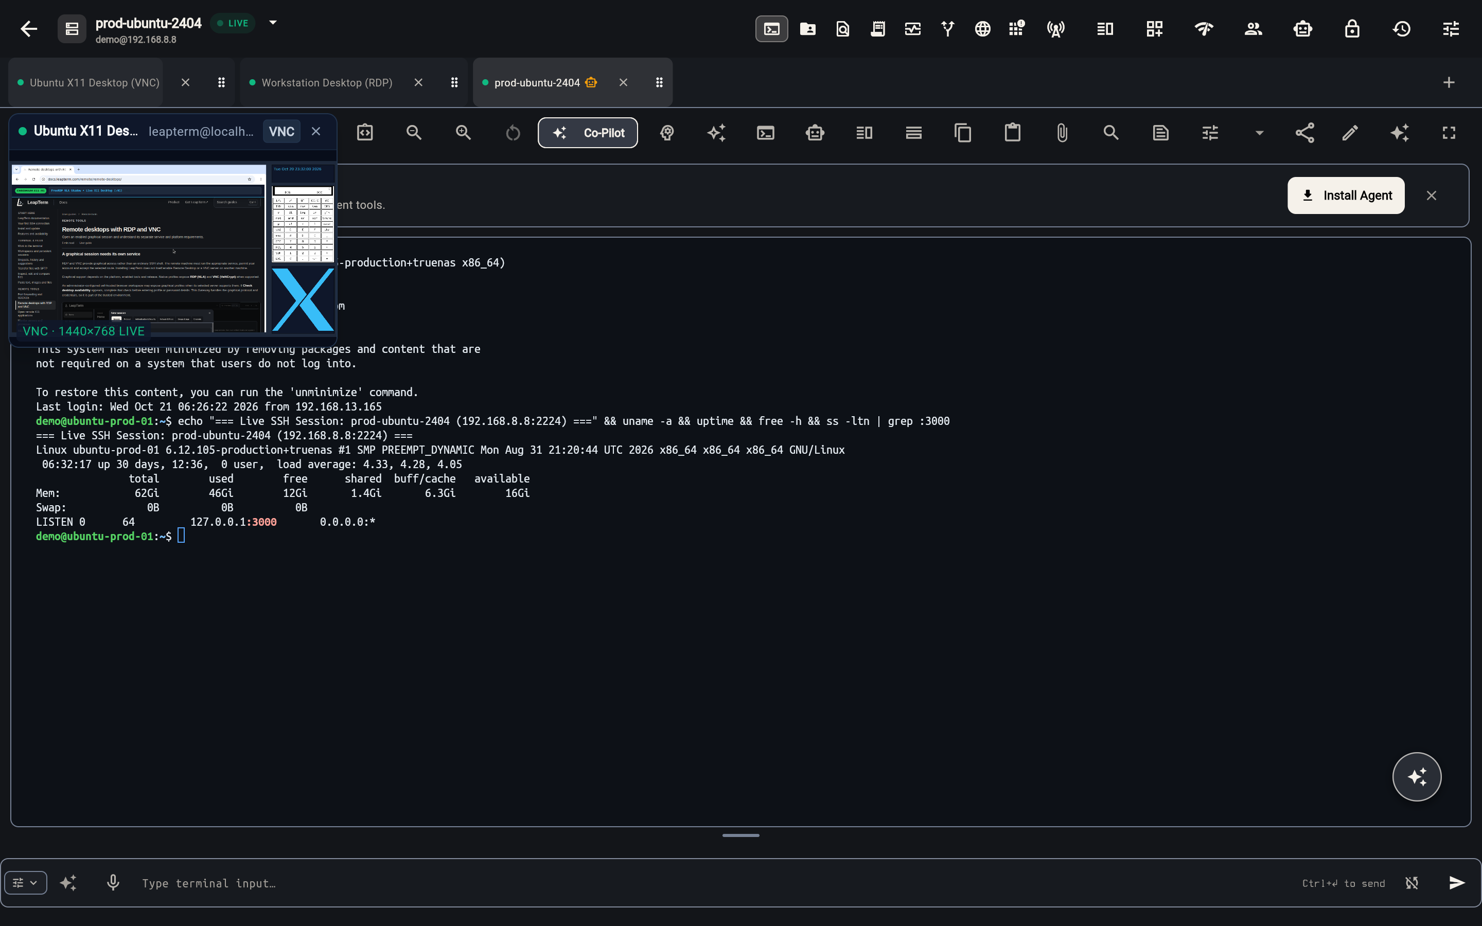
Task: Open the speed test wifi gauge icon
Action: click(1204, 29)
